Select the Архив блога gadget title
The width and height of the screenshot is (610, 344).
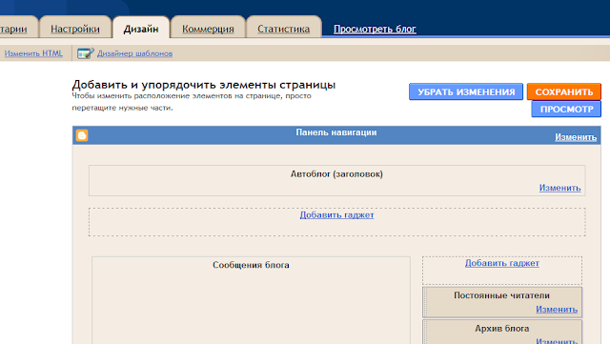(x=501, y=329)
